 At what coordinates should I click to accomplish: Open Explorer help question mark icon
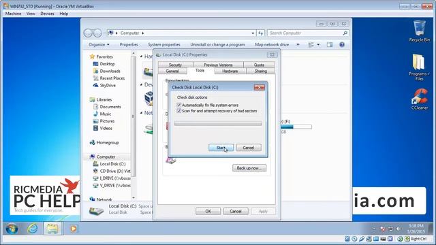(x=342, y=44)
